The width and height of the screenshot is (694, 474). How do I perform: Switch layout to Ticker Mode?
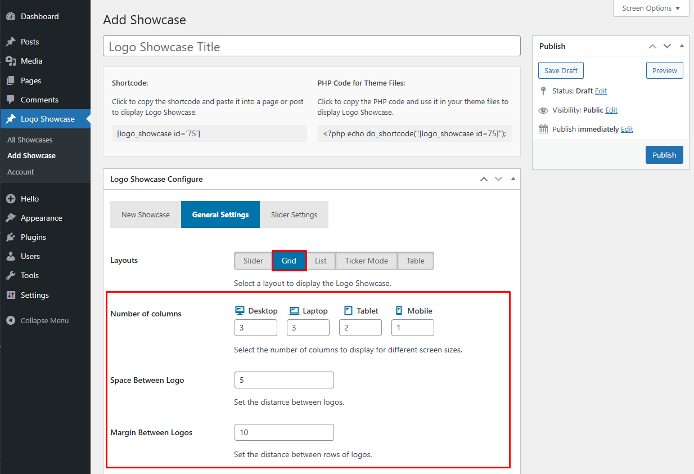point(366,261)
